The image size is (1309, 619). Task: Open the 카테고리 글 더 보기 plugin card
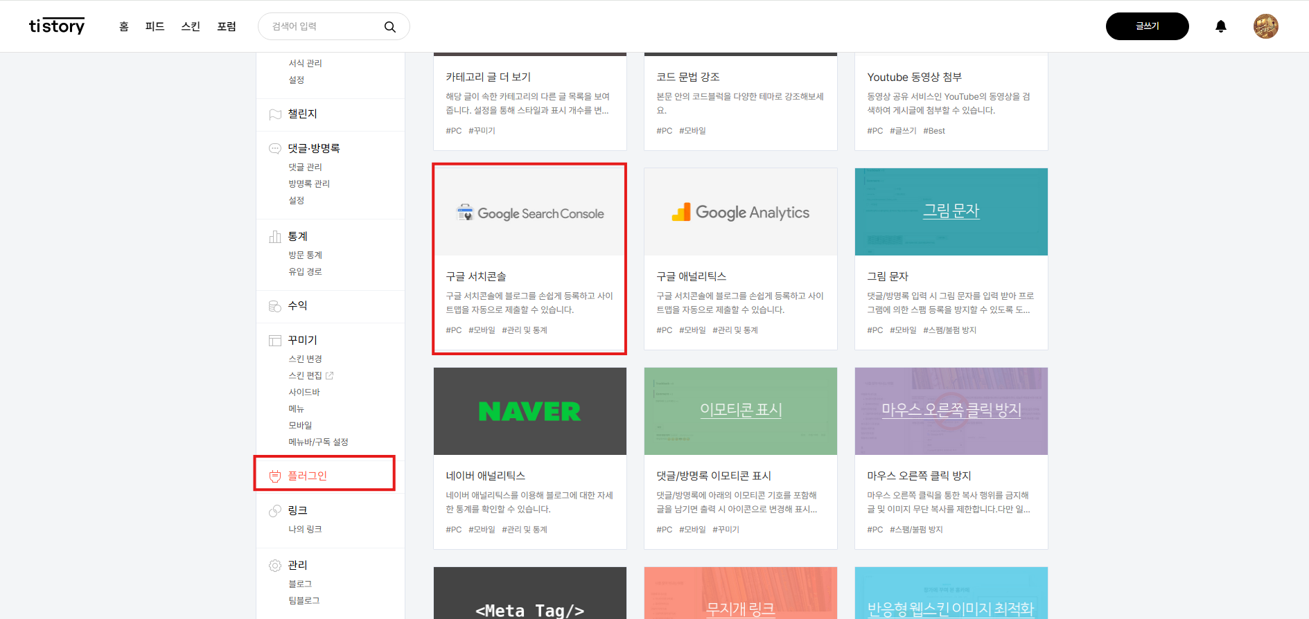pos(530,101)
